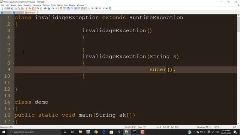Open the Function List panel icon

(85, 8)
